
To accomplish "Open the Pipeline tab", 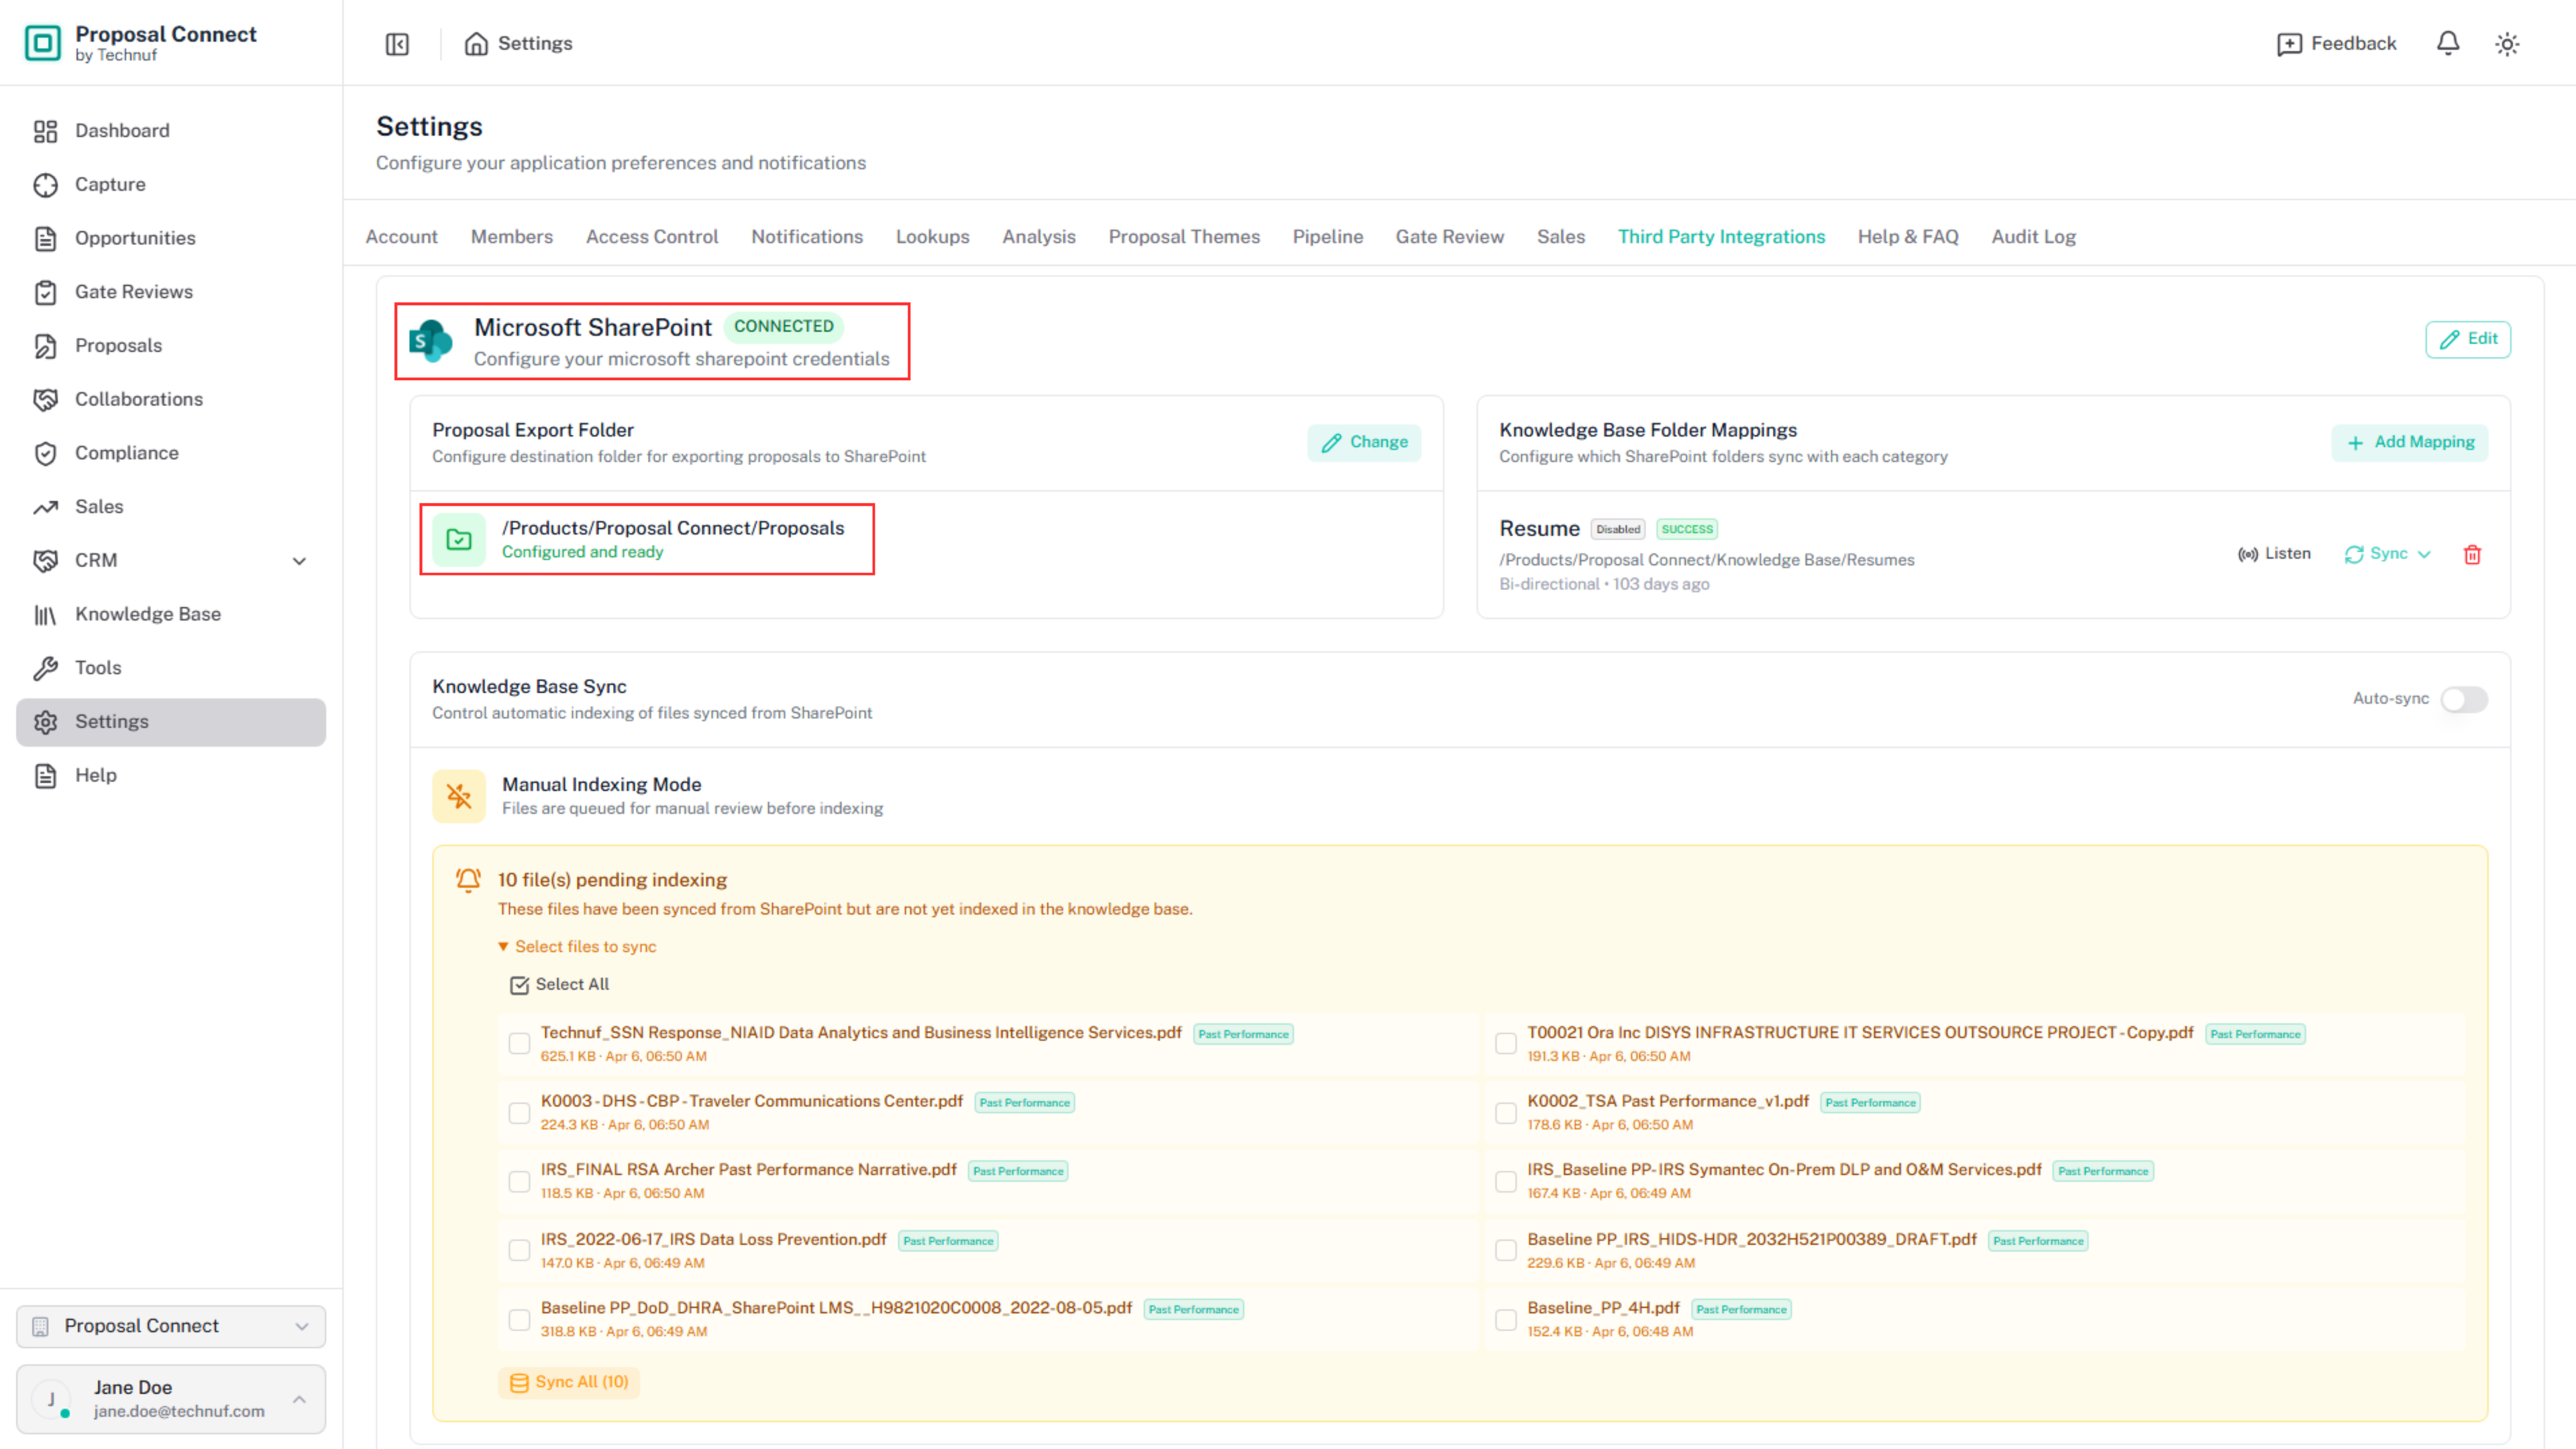I will 1327,237.
